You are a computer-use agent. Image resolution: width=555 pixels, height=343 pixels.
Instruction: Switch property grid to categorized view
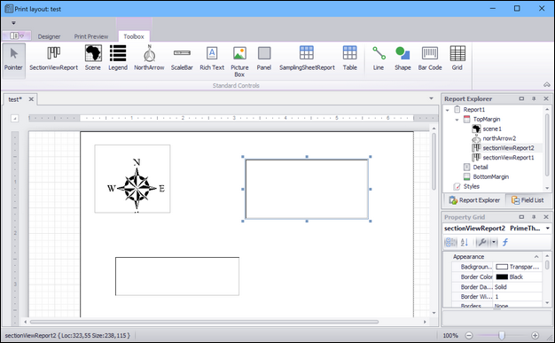pos(451,243)
